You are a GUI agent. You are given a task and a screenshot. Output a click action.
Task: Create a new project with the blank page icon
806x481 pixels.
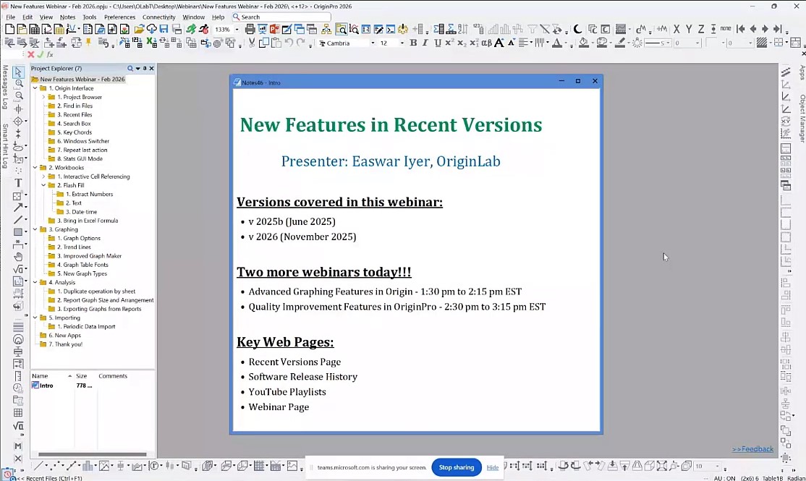9,29
